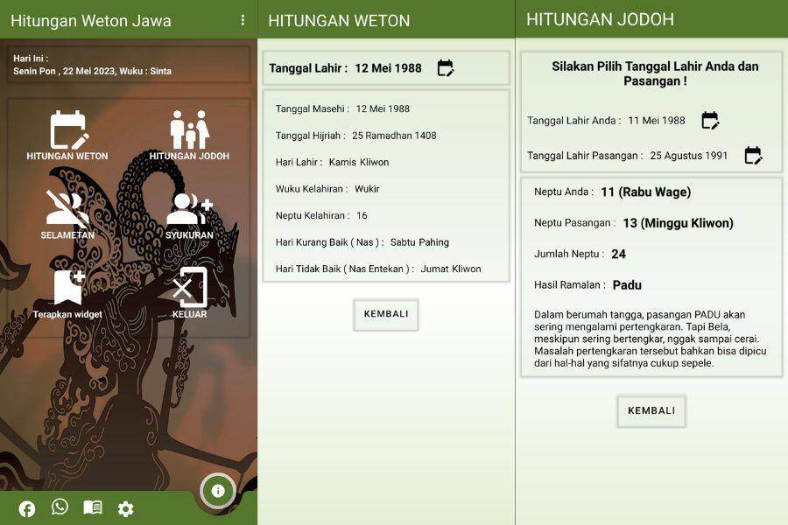788x525 pixels.
Task: Open the Hitungan Weton calendar icon
Action: click(x=69, y=130)
